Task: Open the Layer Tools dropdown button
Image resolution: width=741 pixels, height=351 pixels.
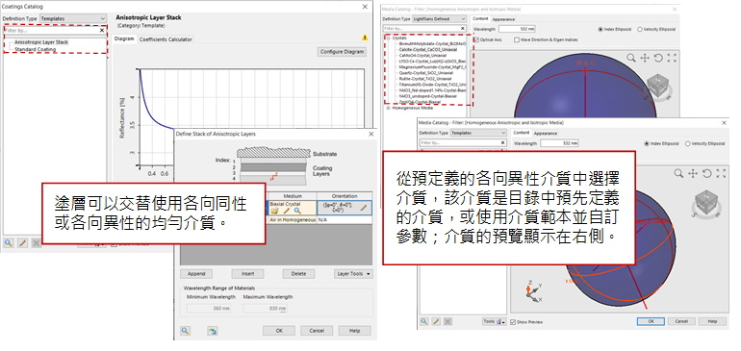Action: click(353, 274)
